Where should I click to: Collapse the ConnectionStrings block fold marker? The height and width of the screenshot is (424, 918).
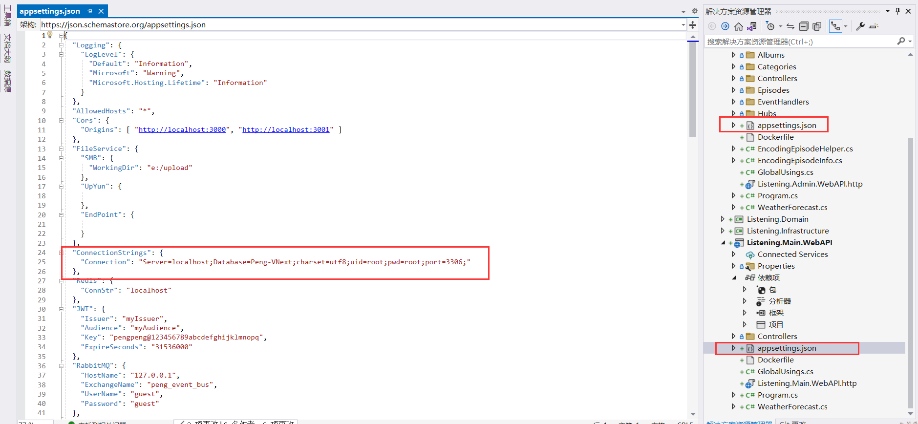point(61,253)
